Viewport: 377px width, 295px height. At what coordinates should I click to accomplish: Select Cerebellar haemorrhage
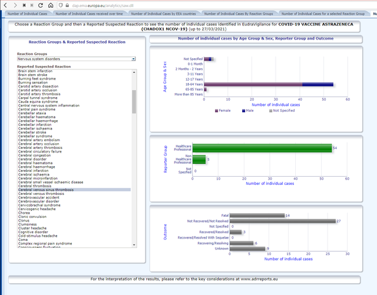(x=38, y=121)
